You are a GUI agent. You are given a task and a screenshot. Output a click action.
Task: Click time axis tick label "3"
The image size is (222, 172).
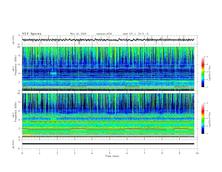(75, 153)
